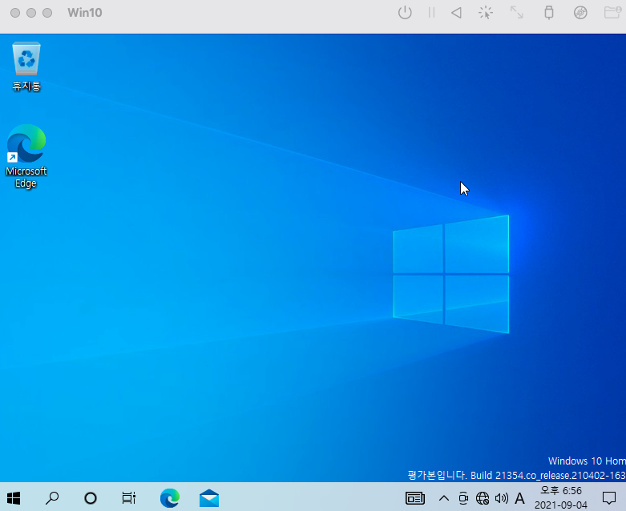
Task: Click the Meet Now tray icon
Action: 463,498
